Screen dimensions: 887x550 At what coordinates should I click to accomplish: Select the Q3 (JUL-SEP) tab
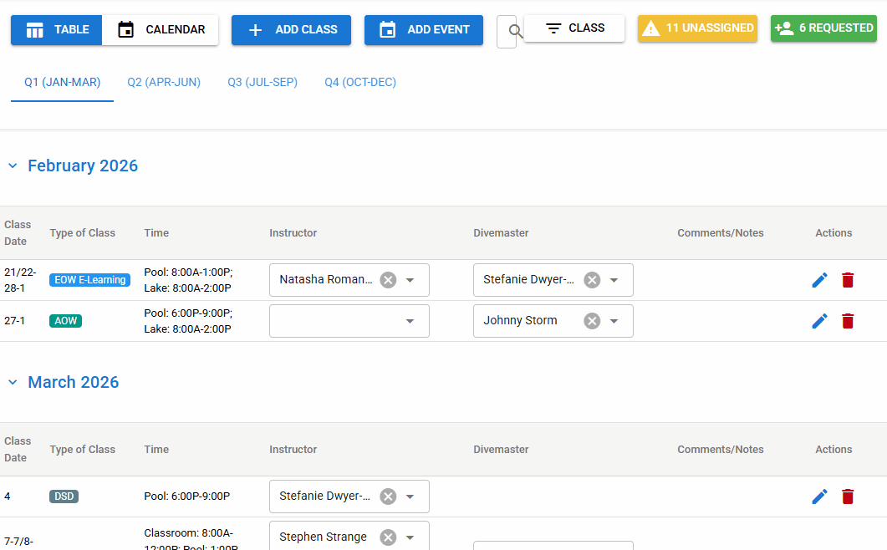coord(263,83)
